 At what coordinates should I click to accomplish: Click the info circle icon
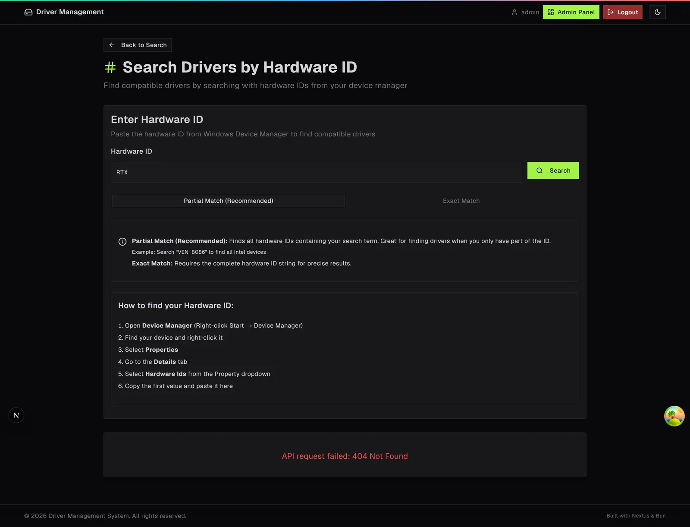(x=122, y=242)
